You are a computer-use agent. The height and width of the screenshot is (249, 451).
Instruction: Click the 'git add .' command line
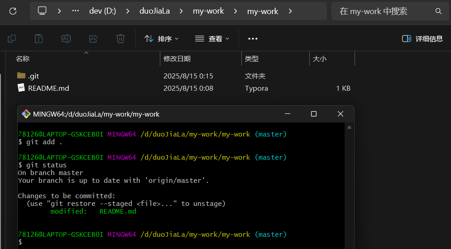coord(40,142)
